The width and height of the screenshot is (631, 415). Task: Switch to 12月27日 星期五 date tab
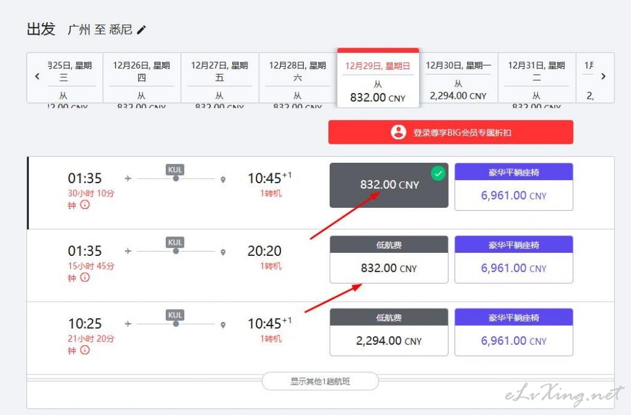[x=220, y=78]
